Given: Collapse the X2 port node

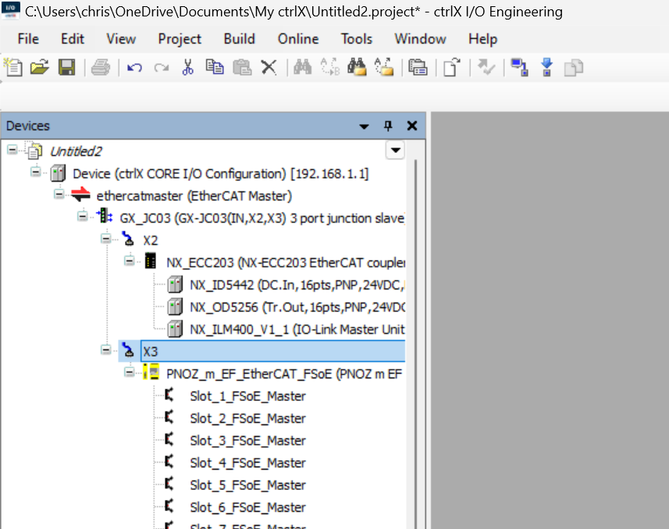Looking at the screenshot, I should (x=106, y=239).
